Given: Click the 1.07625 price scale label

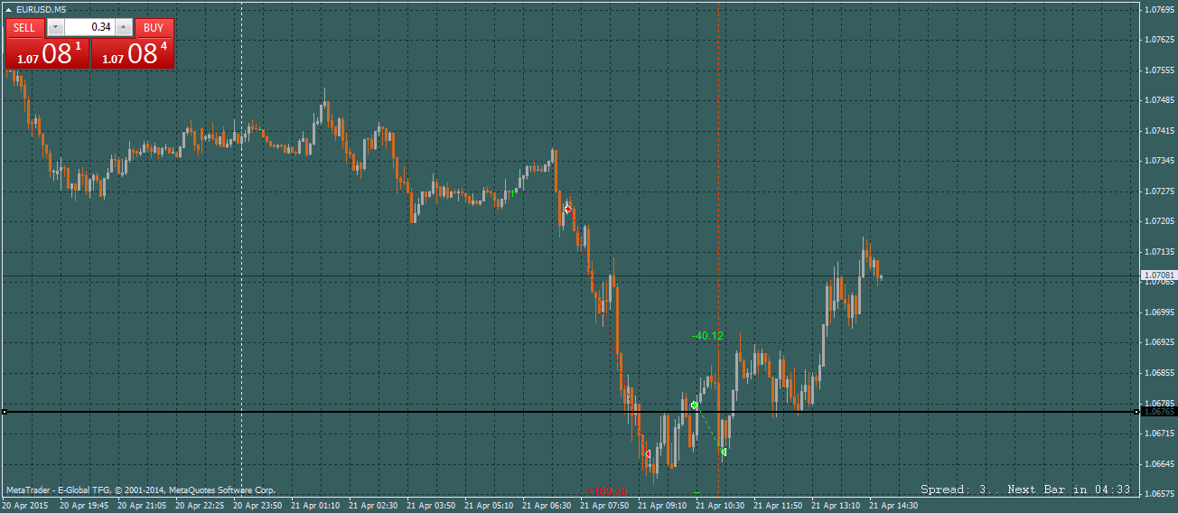Looking at the screenshot, I should pos(1159,40).
